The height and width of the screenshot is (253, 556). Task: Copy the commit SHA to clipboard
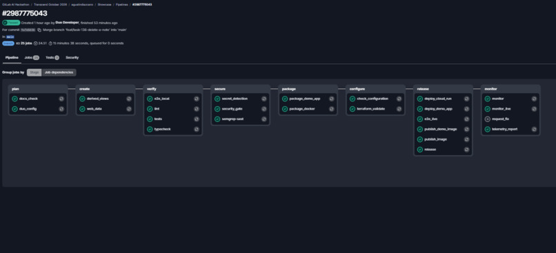[39, 30]
